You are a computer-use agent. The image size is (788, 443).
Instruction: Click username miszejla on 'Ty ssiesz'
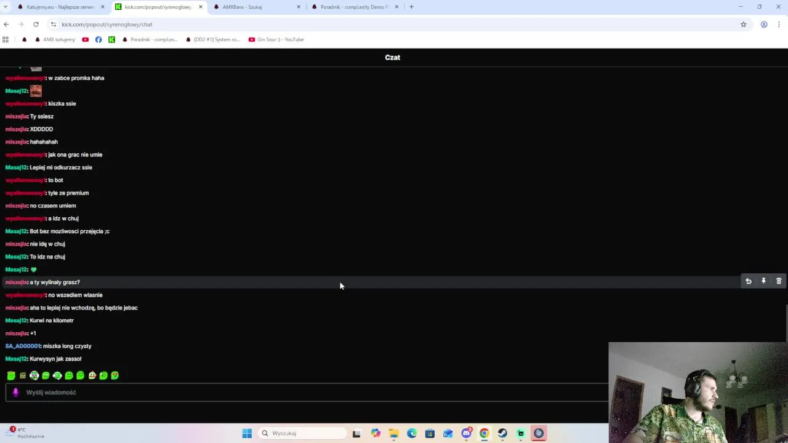[x=16, y=116]
